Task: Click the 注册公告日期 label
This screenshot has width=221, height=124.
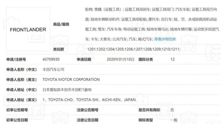Action: [x=87, y=120]
